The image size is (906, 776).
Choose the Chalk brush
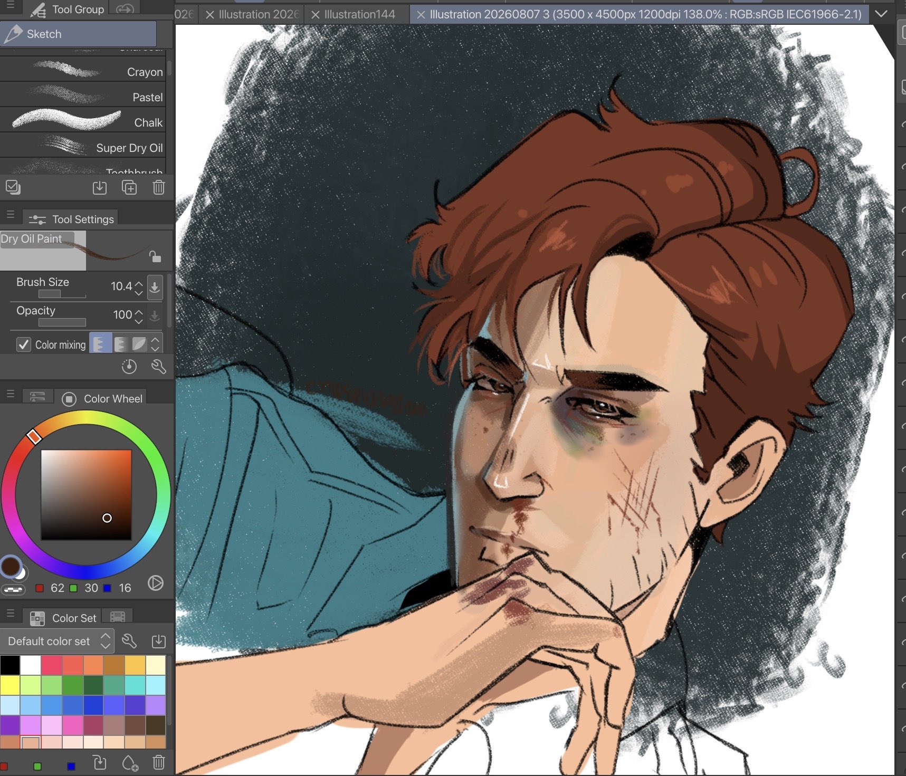[x=83, y=121]
